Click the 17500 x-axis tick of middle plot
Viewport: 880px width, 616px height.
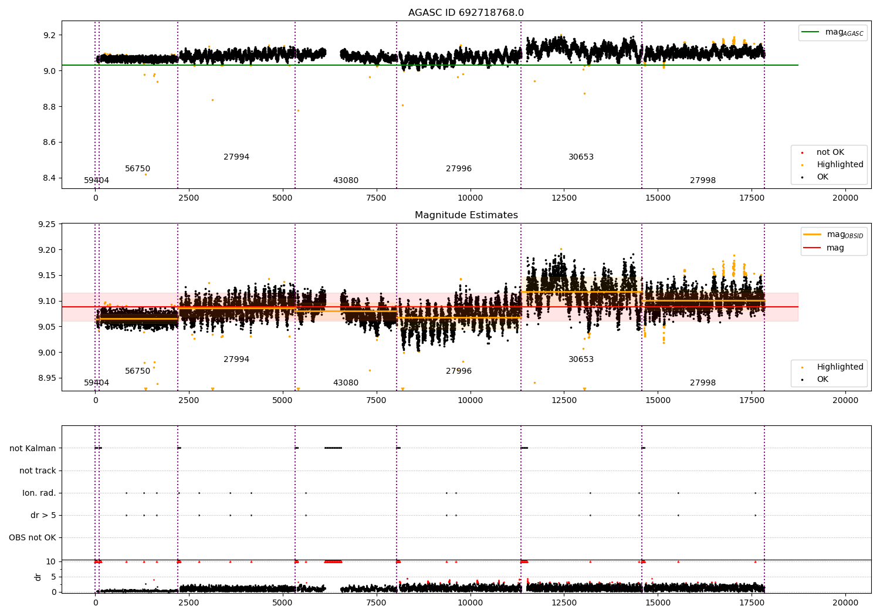click(752, 401)
